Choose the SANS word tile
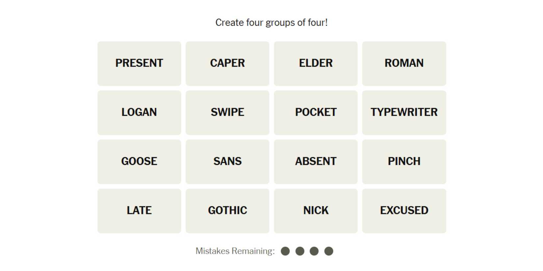 coord(227,162)
